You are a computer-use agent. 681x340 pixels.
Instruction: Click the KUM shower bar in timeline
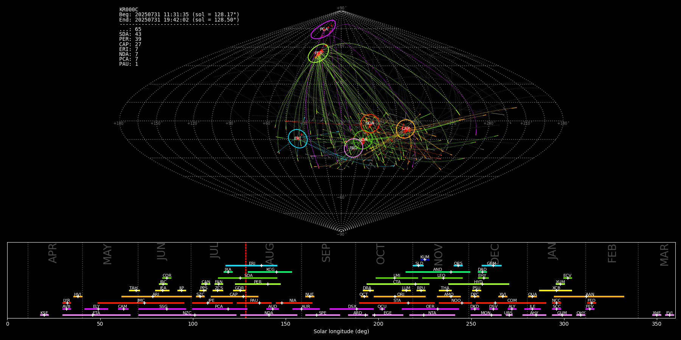425,260
